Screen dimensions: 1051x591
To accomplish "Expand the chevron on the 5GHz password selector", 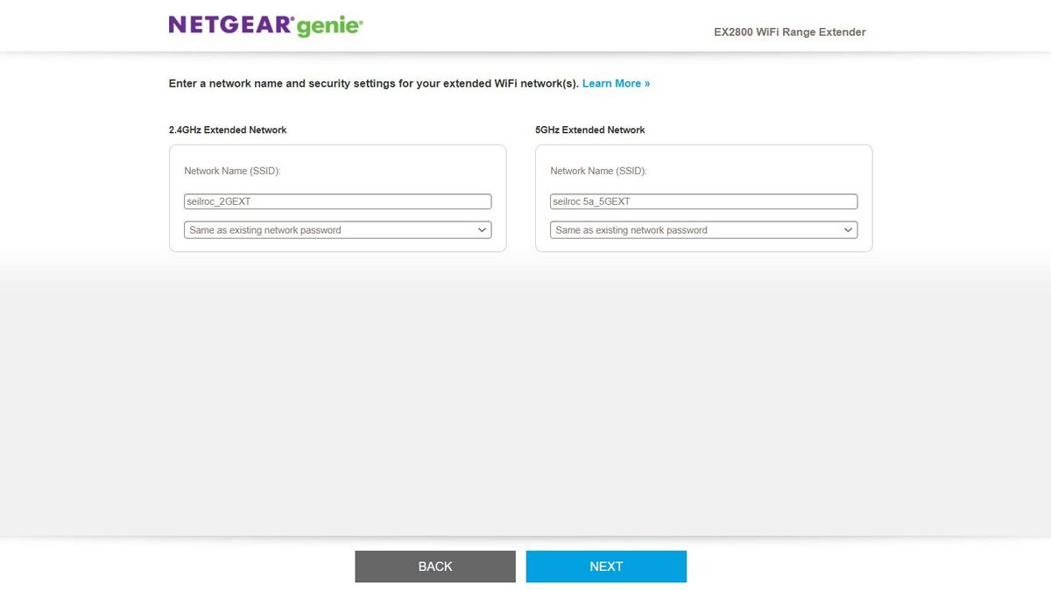I will pos(848,229).
